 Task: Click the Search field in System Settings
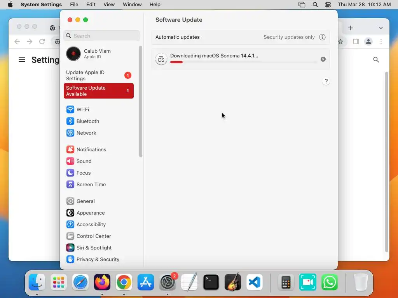coord(101,36)
